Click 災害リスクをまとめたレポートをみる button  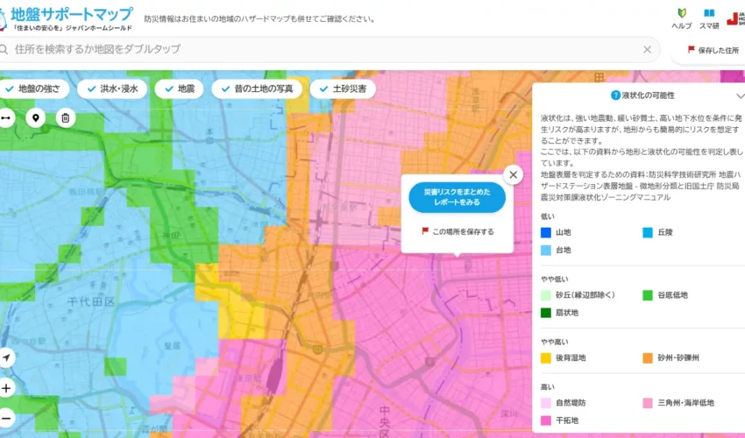point(457,196)
